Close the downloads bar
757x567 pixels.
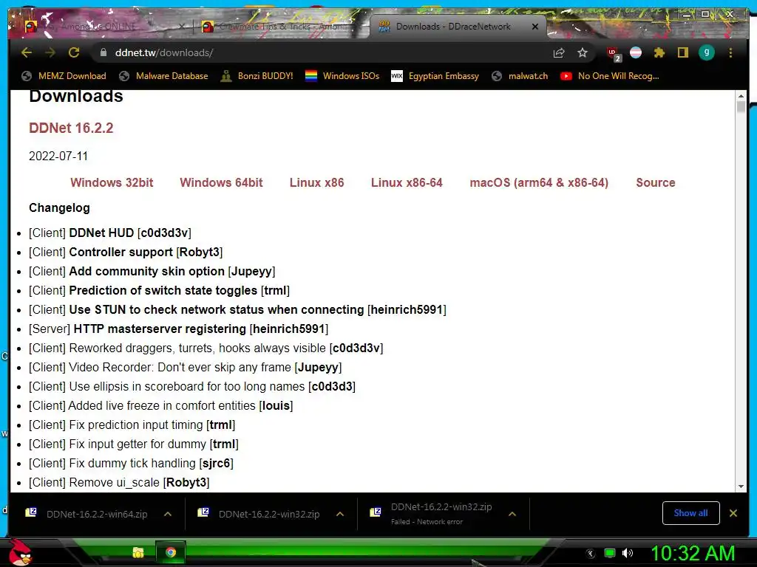[x=733, y=513]
